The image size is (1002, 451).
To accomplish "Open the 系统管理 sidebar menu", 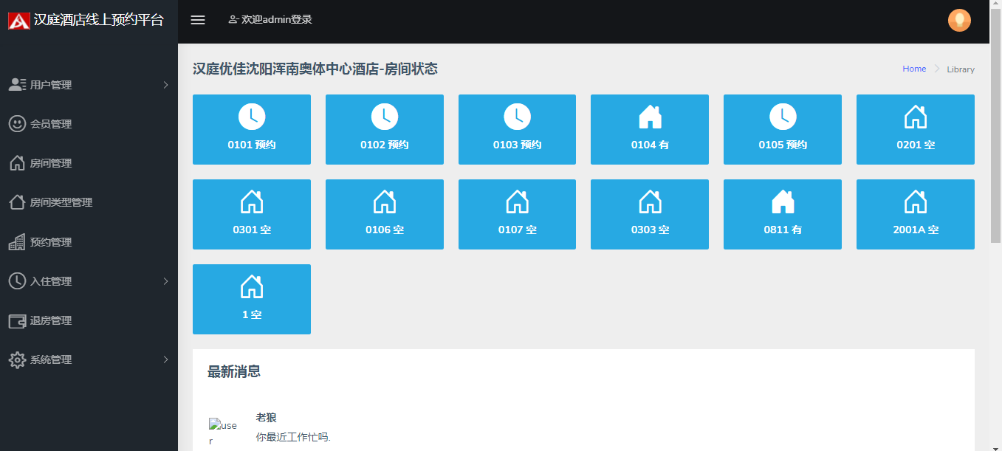I will (x=89, y=359).
